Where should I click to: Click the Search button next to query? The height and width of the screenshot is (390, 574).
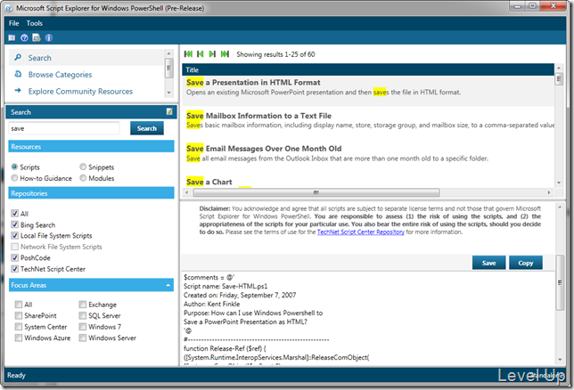147,128
